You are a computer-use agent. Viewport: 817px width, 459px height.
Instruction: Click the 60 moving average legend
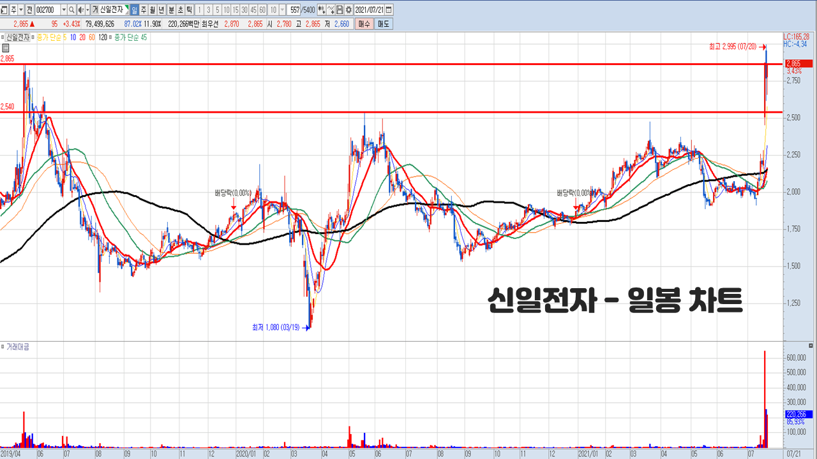[92, 37]
